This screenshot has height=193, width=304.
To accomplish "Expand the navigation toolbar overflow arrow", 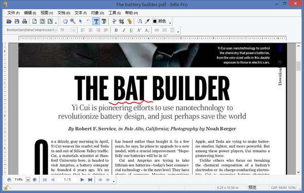I will [x=113, y=181].
